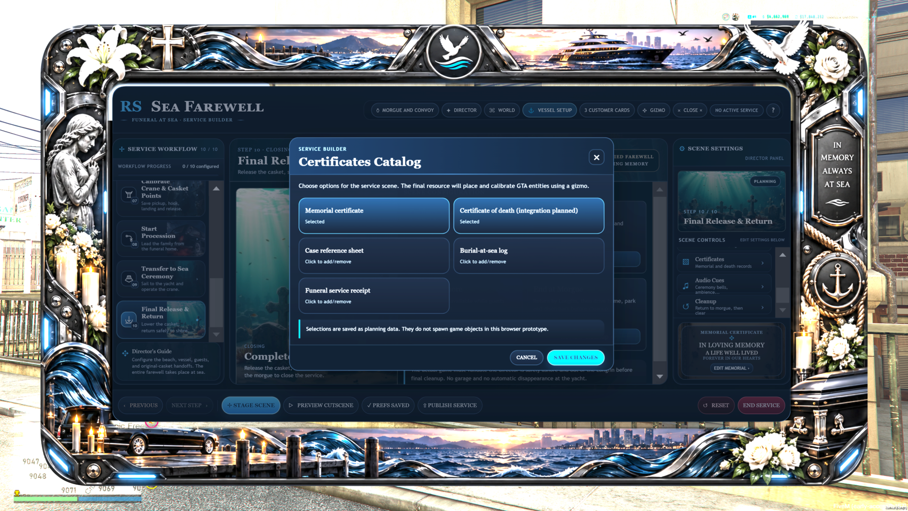The height and width of the screenshot is (511, 908).
Task: Switch to the World tab
Action: (x=502, y=110)
